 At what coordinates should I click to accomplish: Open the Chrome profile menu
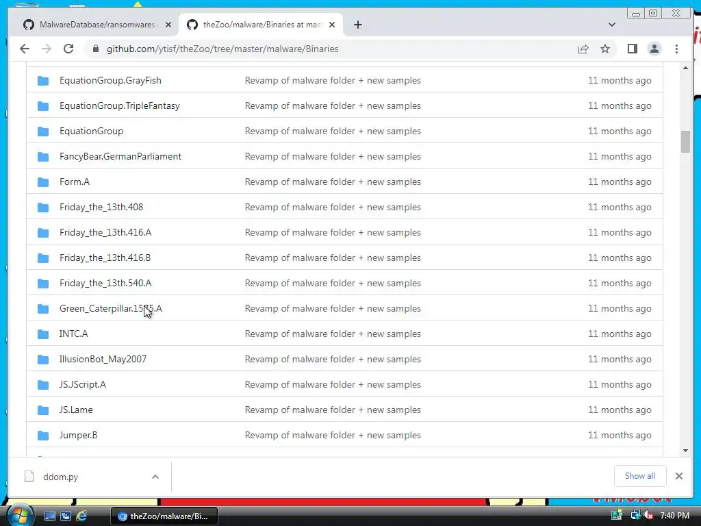click(x=654, y=49)
